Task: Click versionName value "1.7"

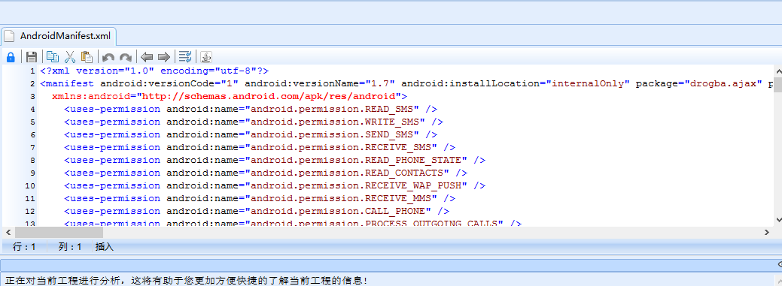Action: click(x=381, y=83)
